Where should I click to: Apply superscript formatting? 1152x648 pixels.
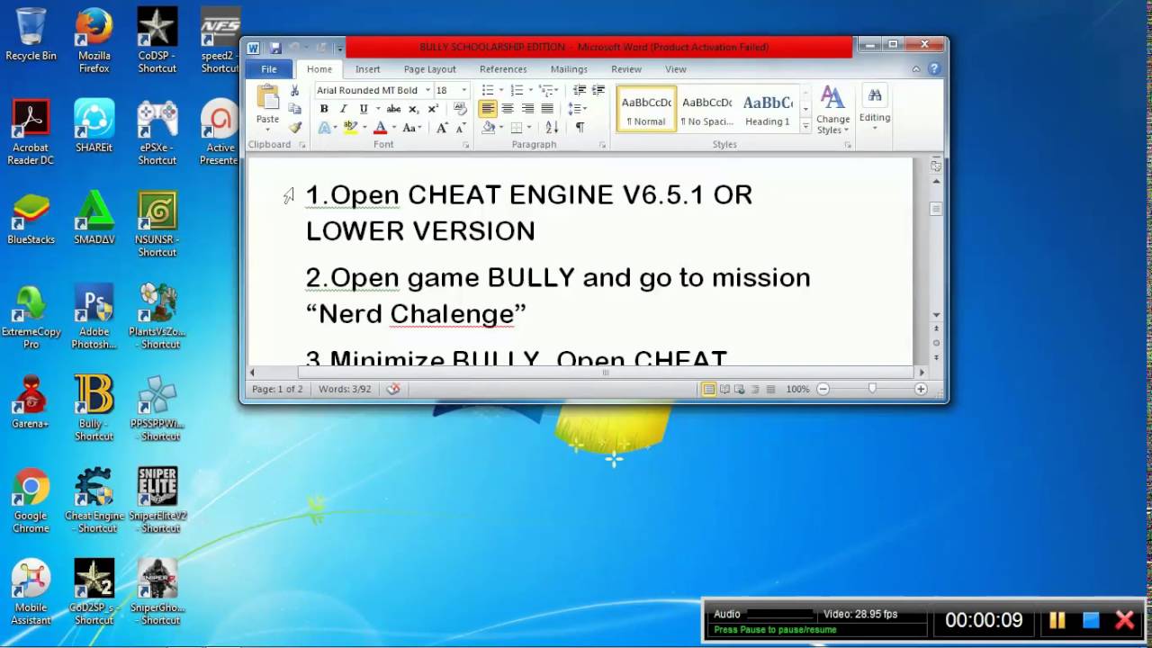(433, 109)
